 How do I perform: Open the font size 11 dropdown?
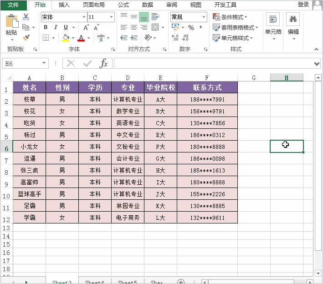[111, 17]
